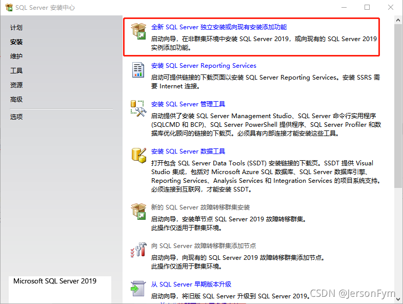Click the Reporting Services report icon
The height and width of the screenshot is (304, 403).
(x=138, y=70)
